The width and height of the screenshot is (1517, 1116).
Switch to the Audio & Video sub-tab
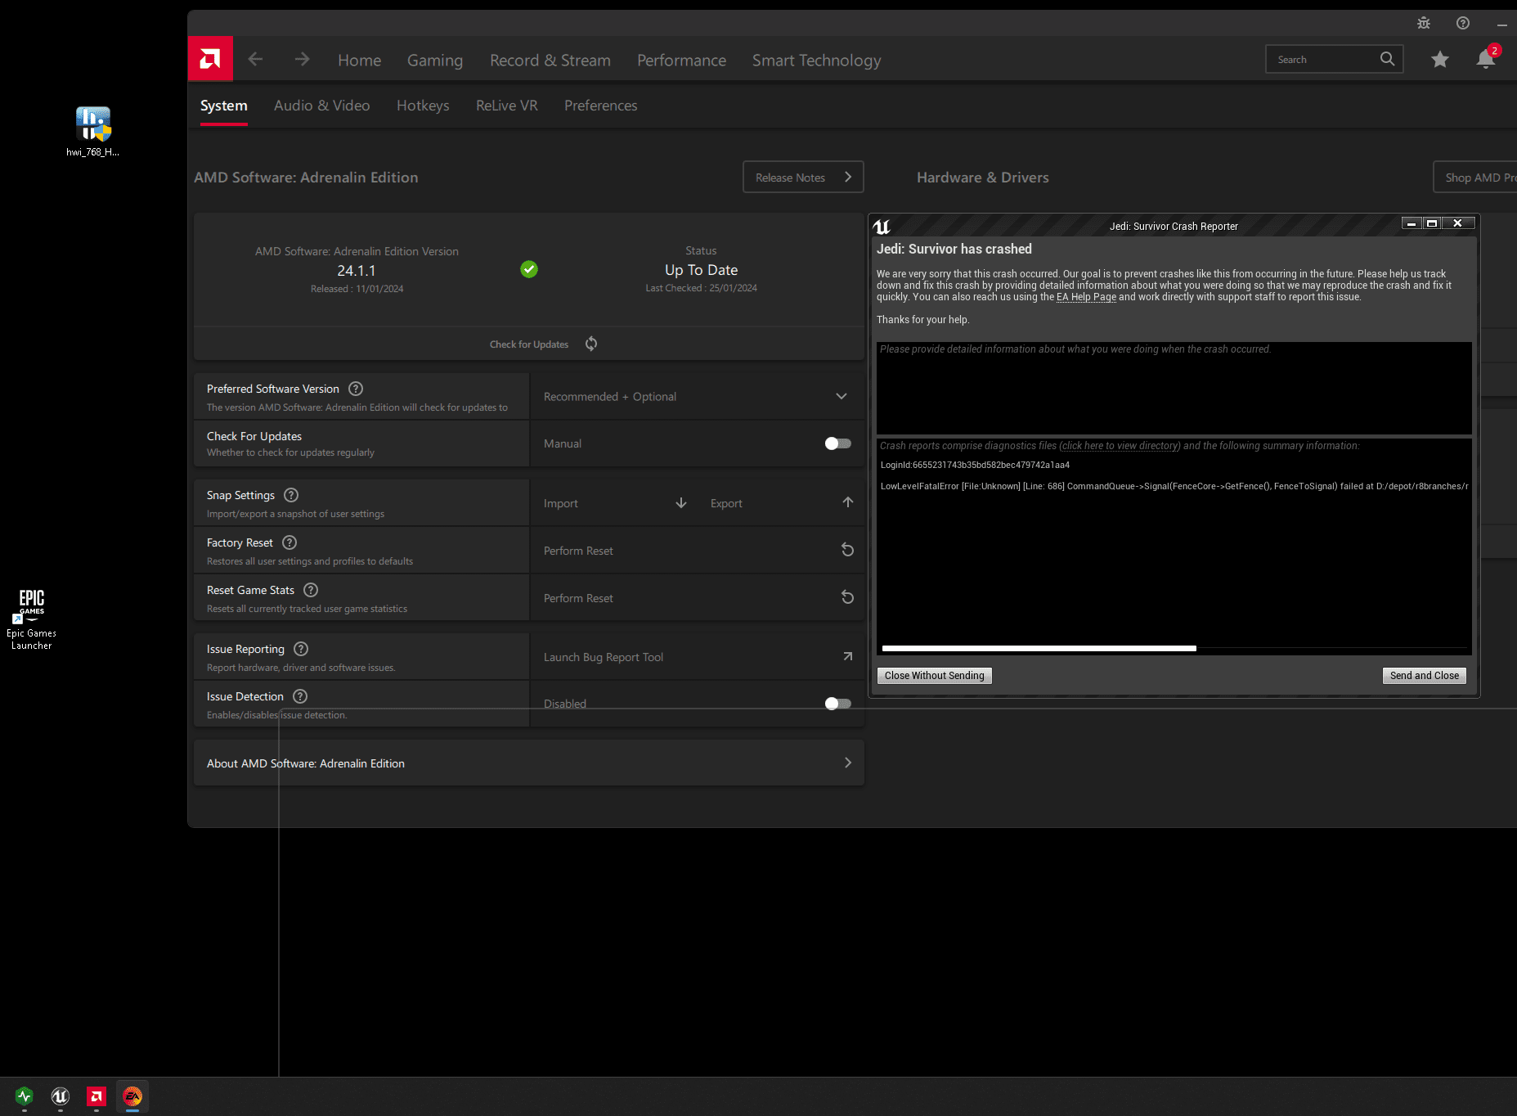(x=321, y=106)
